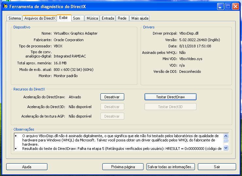The image size is (242, 176).
Task: Click the Integrated RAMDAC value
Action: tap(70, 56)
